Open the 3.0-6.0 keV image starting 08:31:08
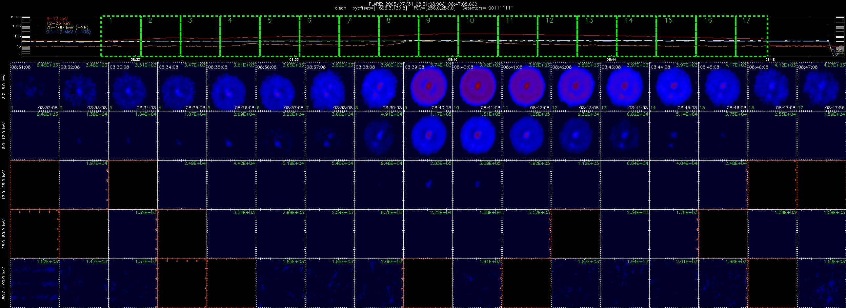Image resolution: width=846 pixels, height=308 pixels. tap(34, 86)
